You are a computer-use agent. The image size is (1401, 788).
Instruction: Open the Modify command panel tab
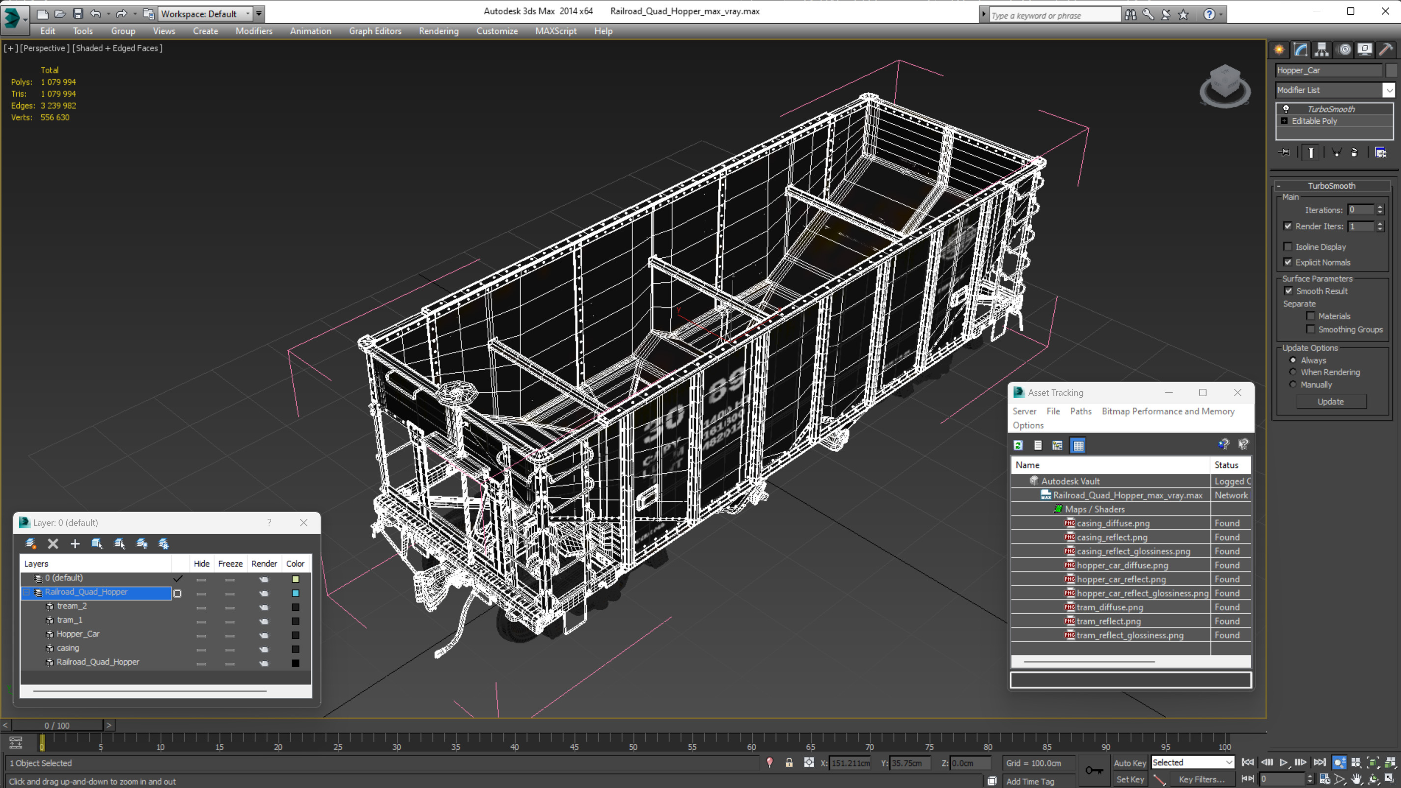point(1300,50)
